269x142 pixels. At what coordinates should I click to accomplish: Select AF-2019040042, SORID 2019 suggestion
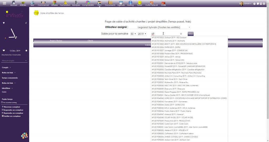pyautogui.click(x=189, y=98)
